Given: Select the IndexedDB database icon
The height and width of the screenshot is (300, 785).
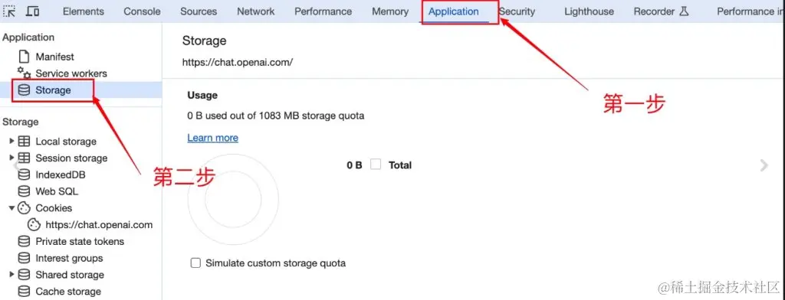Looking at the screenshot, I should pyautogui.click(x=24, y=174).
